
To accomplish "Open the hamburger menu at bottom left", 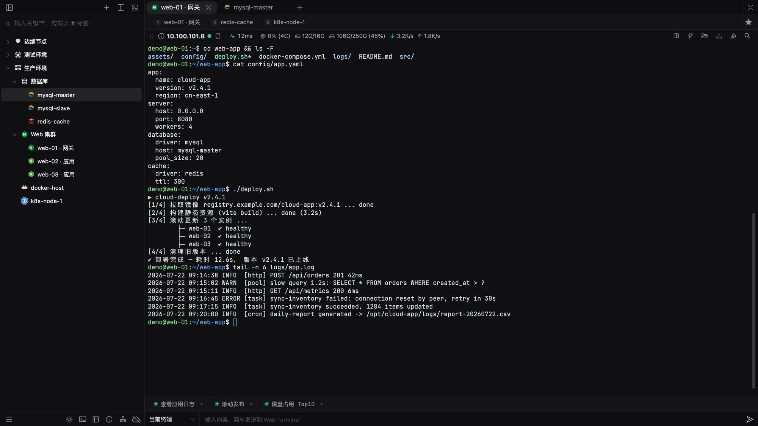I will (9, 419).
